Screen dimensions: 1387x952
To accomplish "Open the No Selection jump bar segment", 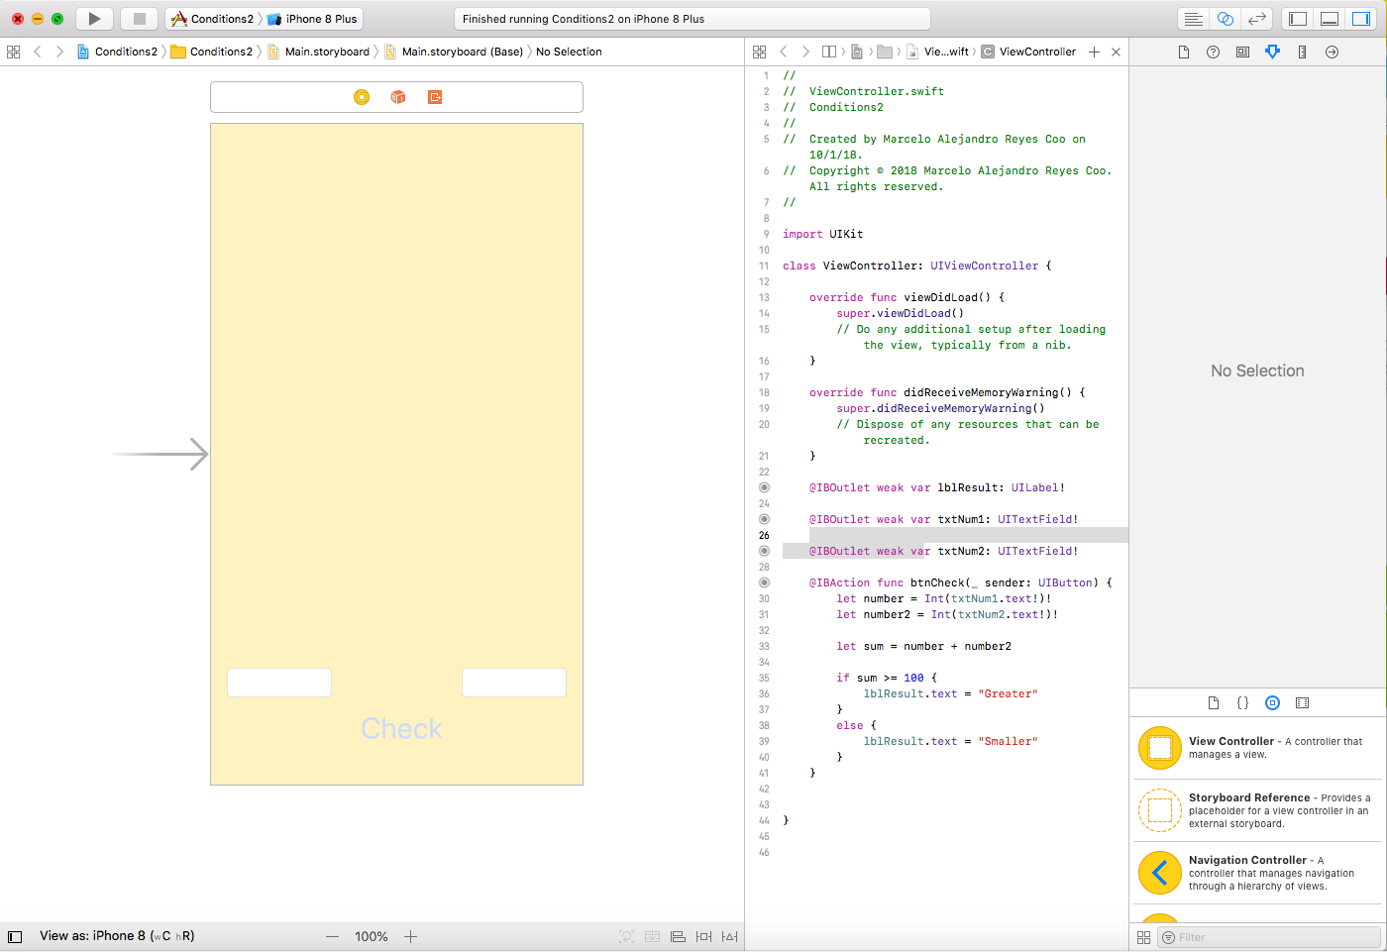I will [569, 52].
